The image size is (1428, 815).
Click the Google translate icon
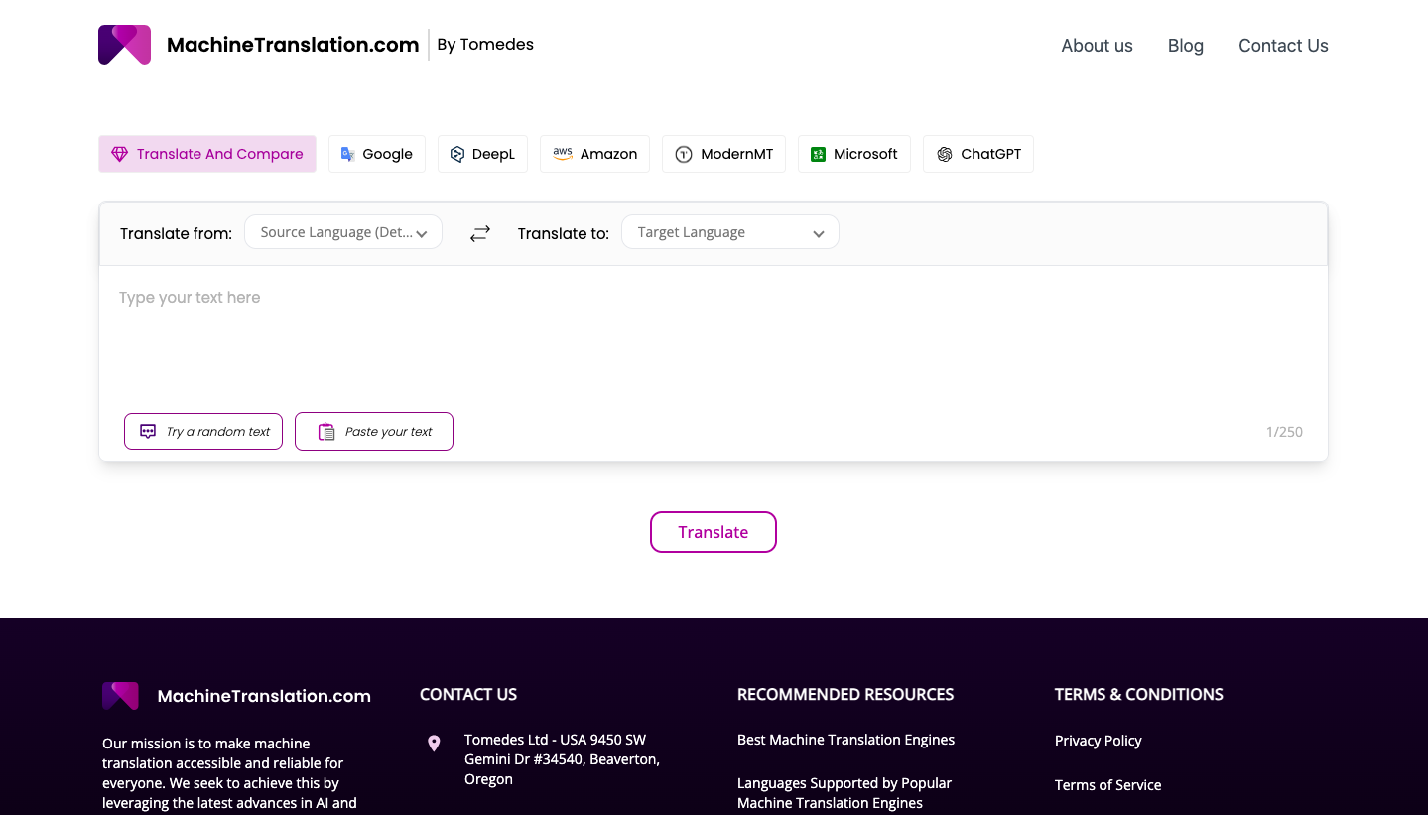click(348, 154)
